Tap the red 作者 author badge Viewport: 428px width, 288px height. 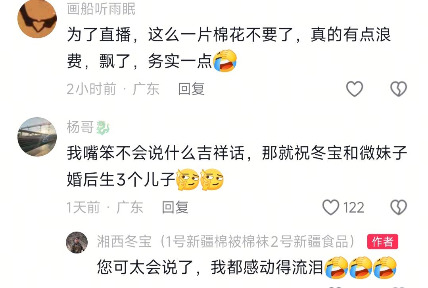tap(382, 242)
